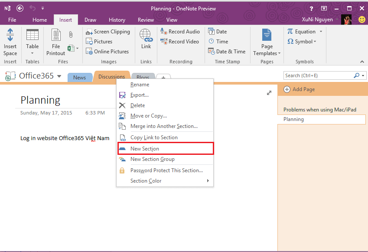The height and width of the screenshot is (252, 368).
Task: Click the back arrow in the title bar
Action: [20, 8]
